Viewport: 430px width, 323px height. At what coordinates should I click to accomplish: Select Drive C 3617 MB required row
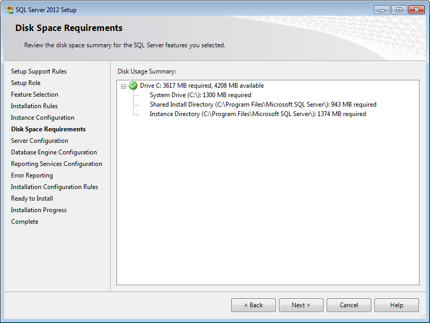coord(202,86)
